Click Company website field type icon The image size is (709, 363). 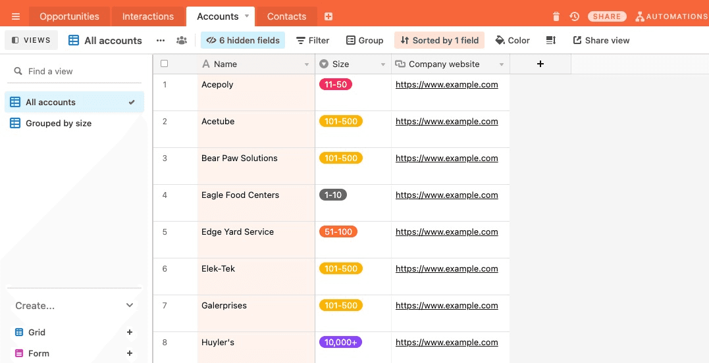pos(400,64)
